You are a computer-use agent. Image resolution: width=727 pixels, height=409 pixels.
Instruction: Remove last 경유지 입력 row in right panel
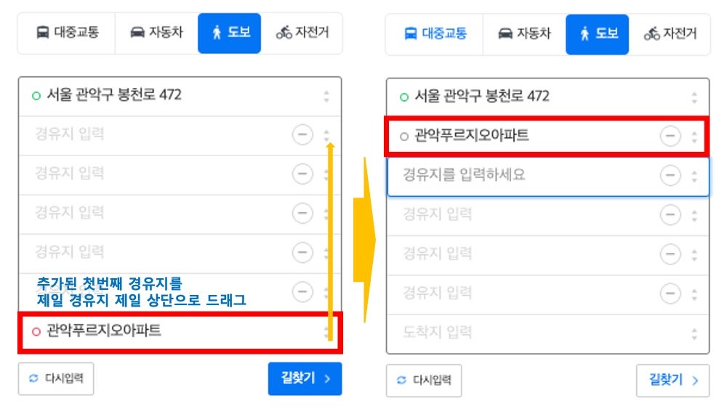tap(670, 293)
